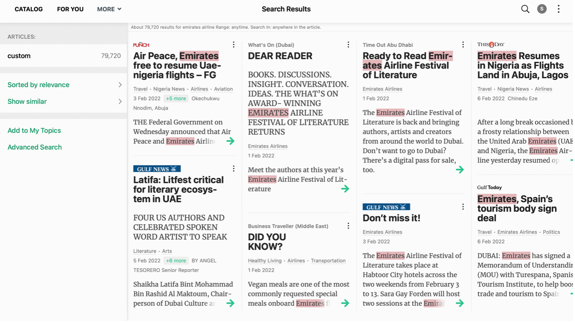Expand Sorted by relevance options
The height and width of the screenshot is (323, 575).
[x=64, y=85]
